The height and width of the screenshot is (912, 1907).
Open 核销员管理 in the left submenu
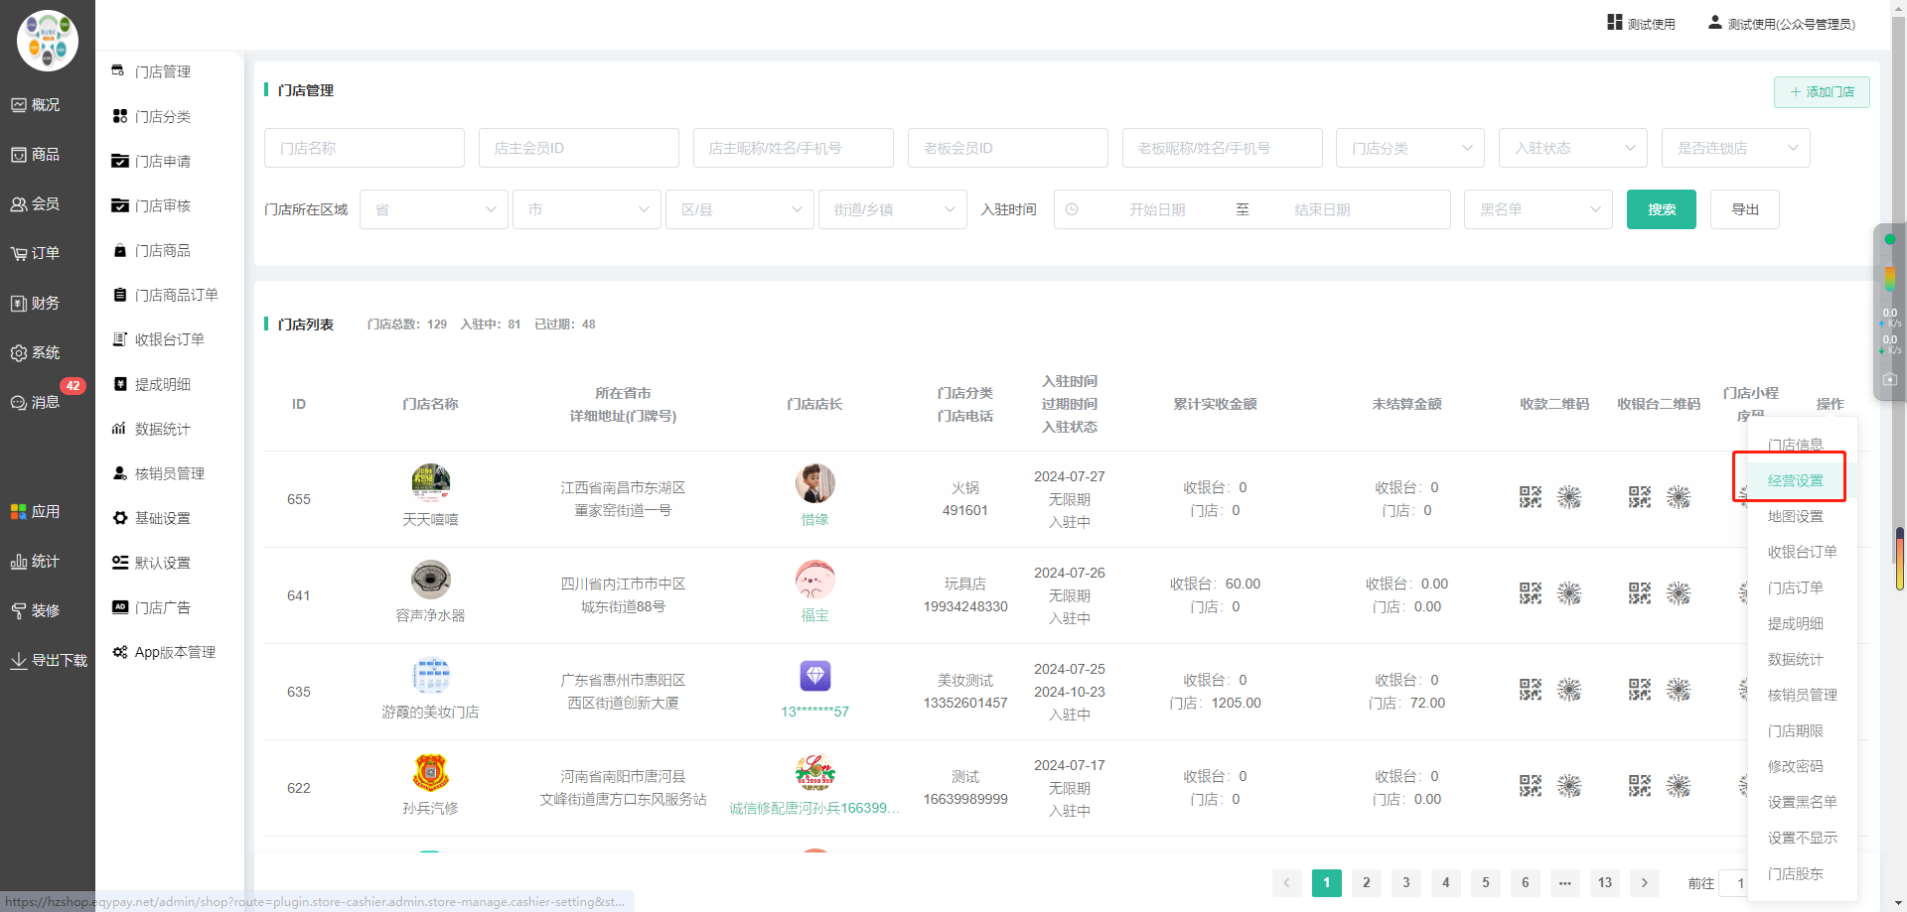[169, 473]
